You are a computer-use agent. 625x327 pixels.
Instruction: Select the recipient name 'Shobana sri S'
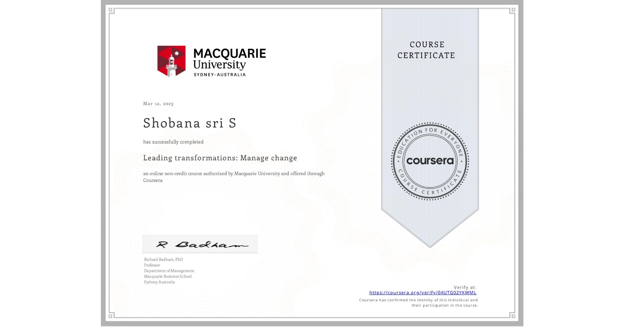click(189, 123)
